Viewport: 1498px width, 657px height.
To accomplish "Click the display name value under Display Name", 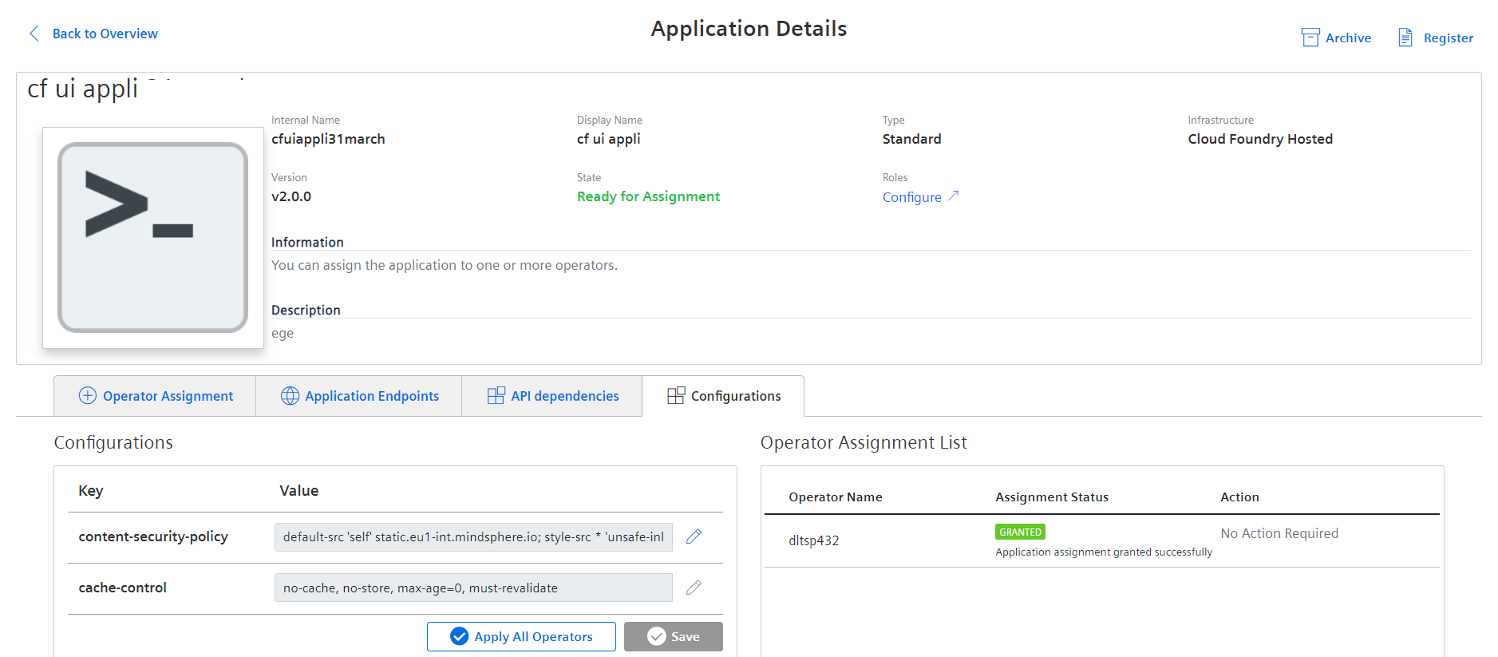I will (608, 139).
